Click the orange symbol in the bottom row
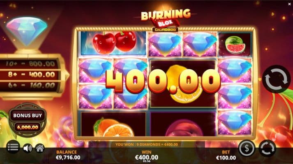 point(113,127)
